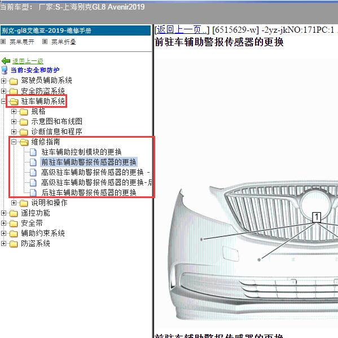Click callout number 1 on diagram
Image resolution: width=338 pixels, height=338 pixels.
[x=317, y=217]
